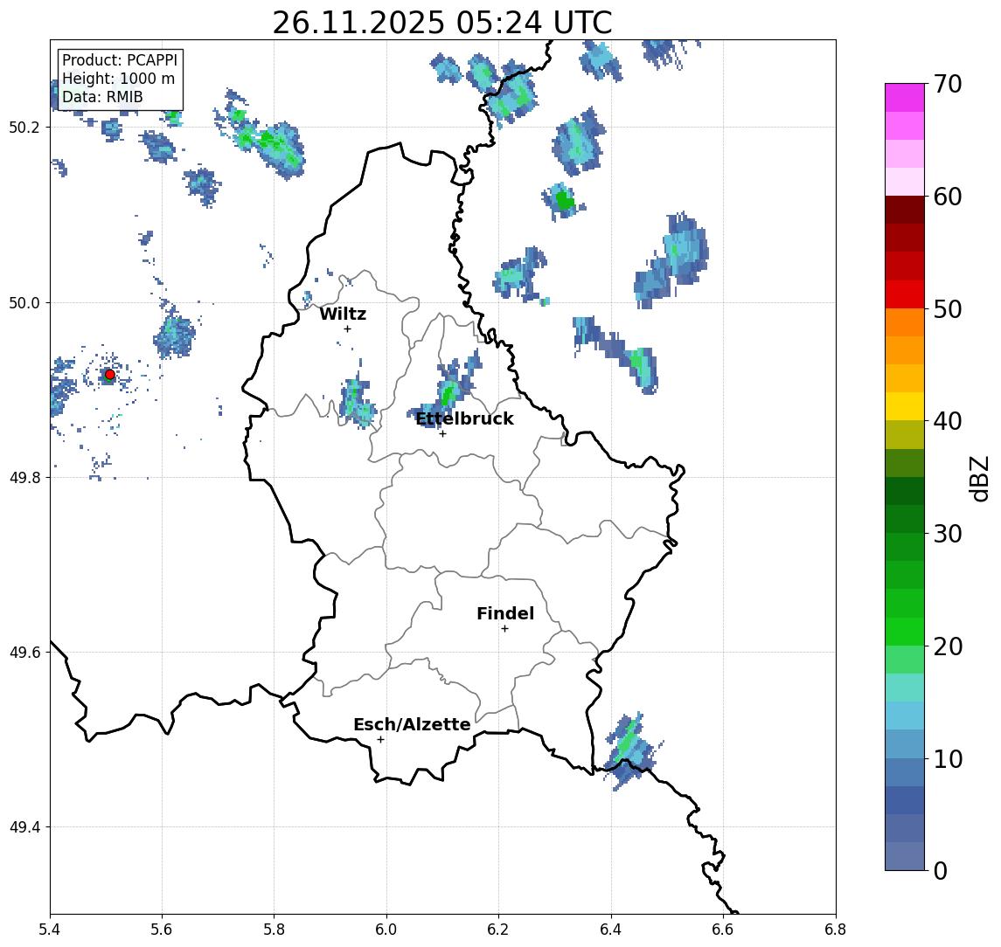The height and width of the screenshot is (947, 1001).
Task: Click the longitude tick label 5.8
Action: (274, 930)
